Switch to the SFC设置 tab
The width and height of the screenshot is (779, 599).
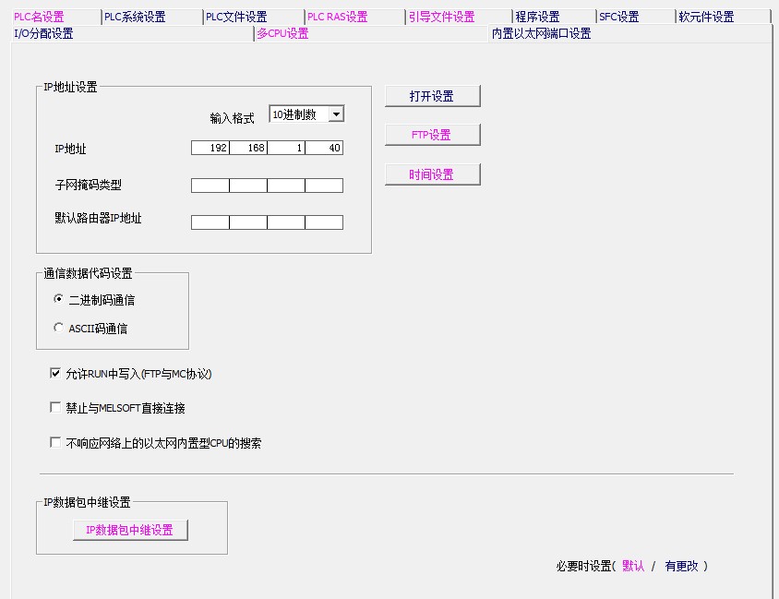pos(618,17)
